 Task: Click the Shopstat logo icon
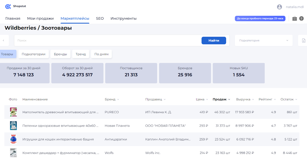click(x=8, y=7)
